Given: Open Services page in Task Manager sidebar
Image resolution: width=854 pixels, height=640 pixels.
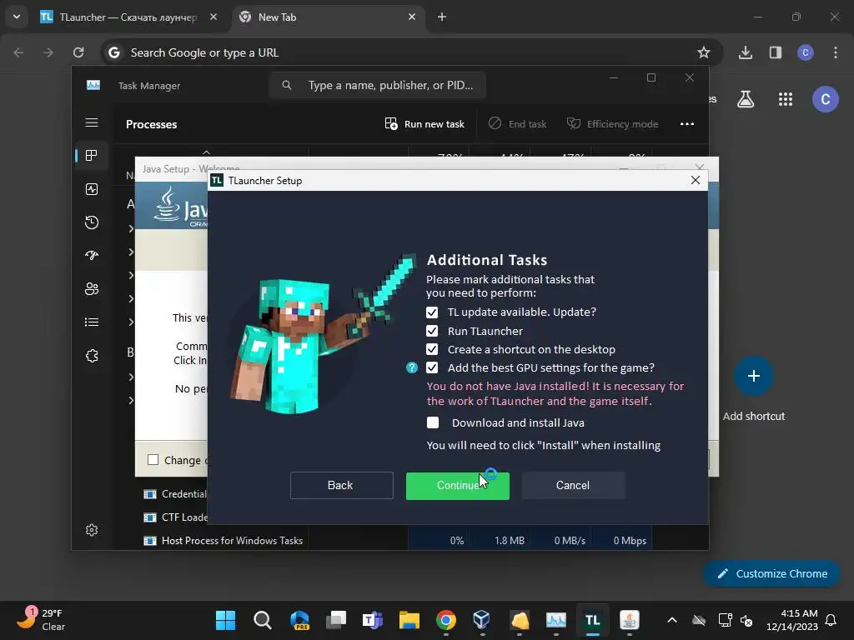Looking at the screenshot, I should [x=92, y=356].
